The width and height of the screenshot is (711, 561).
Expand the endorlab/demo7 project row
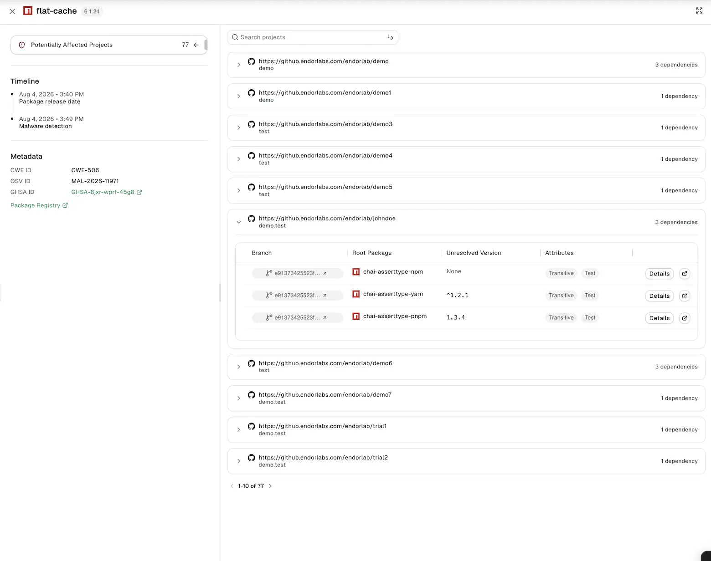coord(238,398)
